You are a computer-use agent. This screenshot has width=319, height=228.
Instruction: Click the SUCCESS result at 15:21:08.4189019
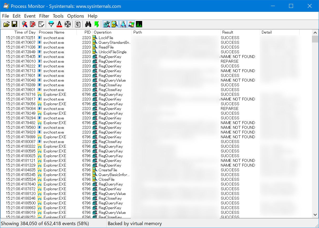(x=230, y=213)
